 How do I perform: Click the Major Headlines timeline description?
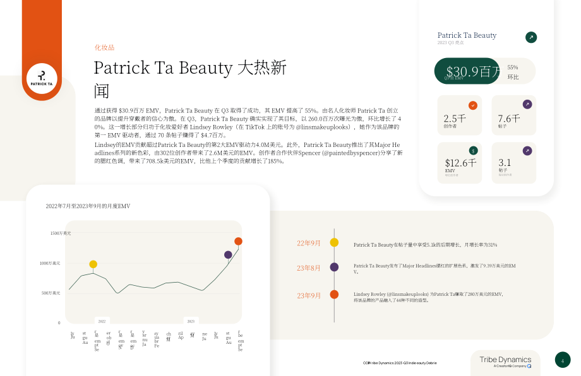[434, 269]
